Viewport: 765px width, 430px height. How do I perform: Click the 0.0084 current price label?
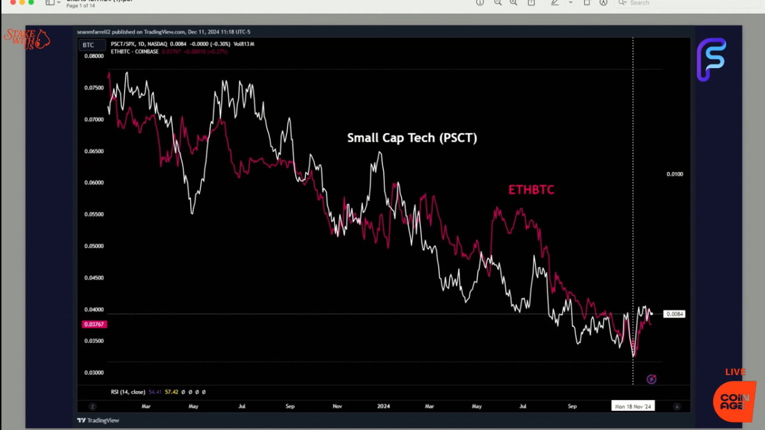coord(674,314)
